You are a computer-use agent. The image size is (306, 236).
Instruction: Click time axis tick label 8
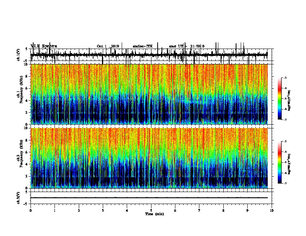[223, 211]
